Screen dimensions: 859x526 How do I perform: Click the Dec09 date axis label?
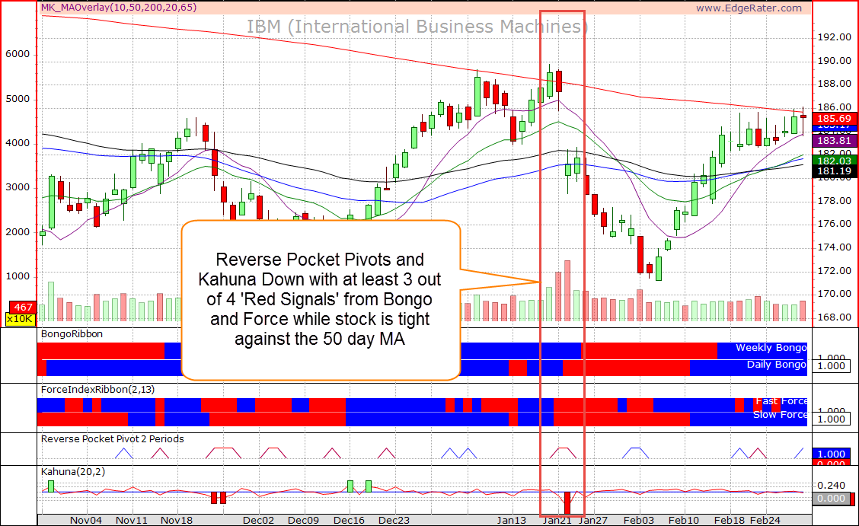point(303,520)
